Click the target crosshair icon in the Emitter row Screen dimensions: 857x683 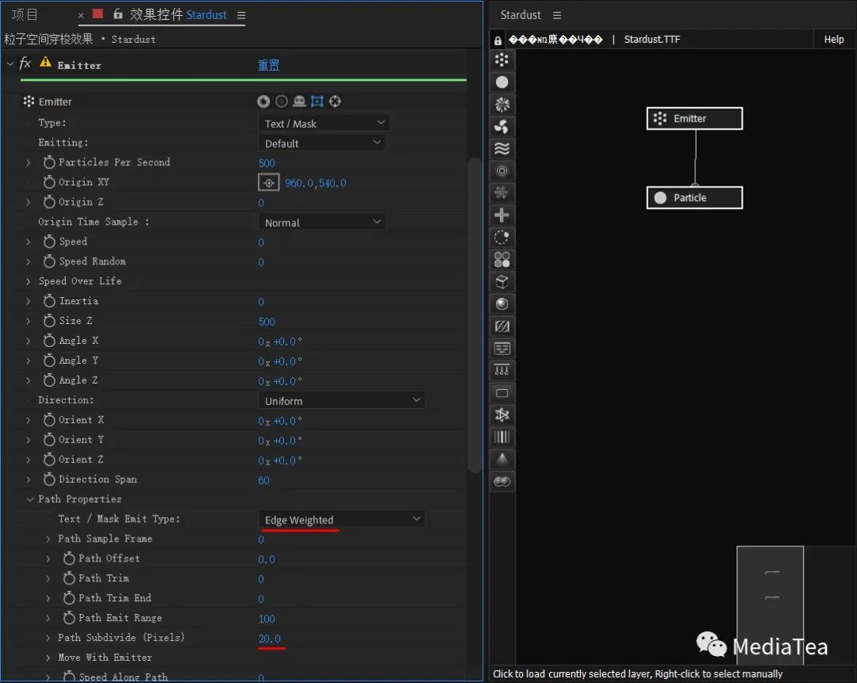pos(335,101)
